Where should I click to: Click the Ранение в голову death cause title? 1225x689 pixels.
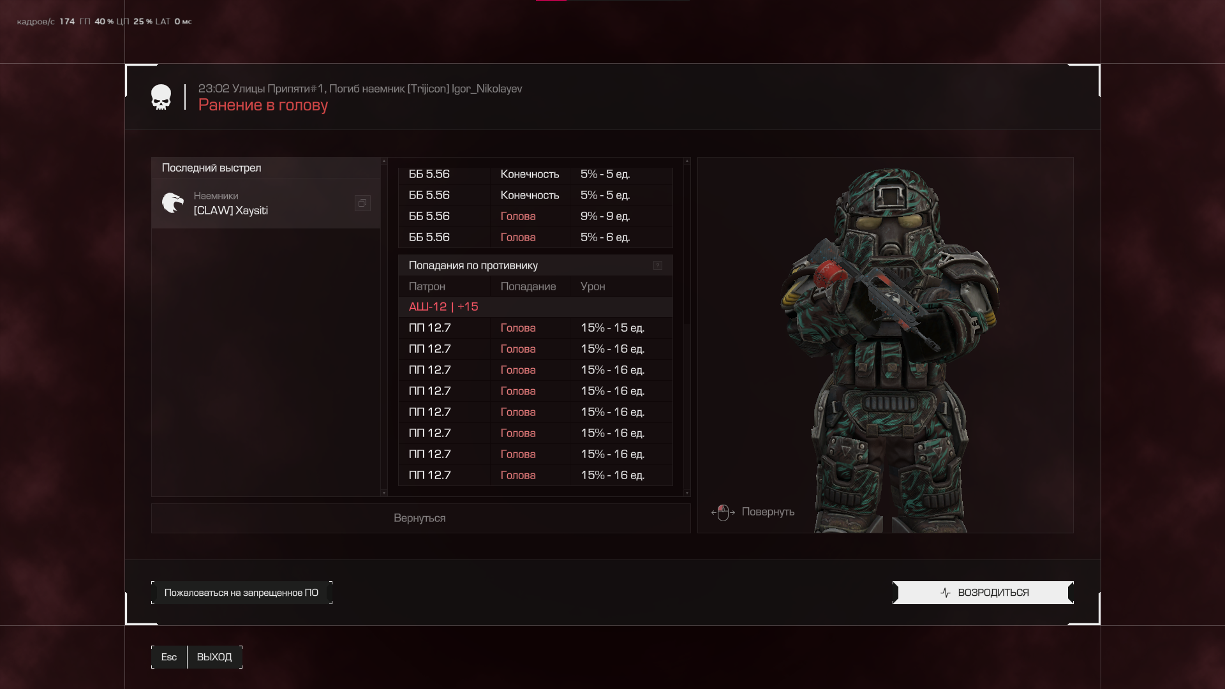click(x=263, y=105)
